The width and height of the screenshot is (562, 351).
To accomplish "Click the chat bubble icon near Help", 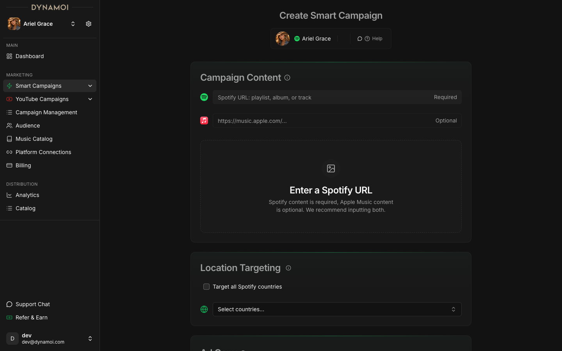I will tap(360, 39).
